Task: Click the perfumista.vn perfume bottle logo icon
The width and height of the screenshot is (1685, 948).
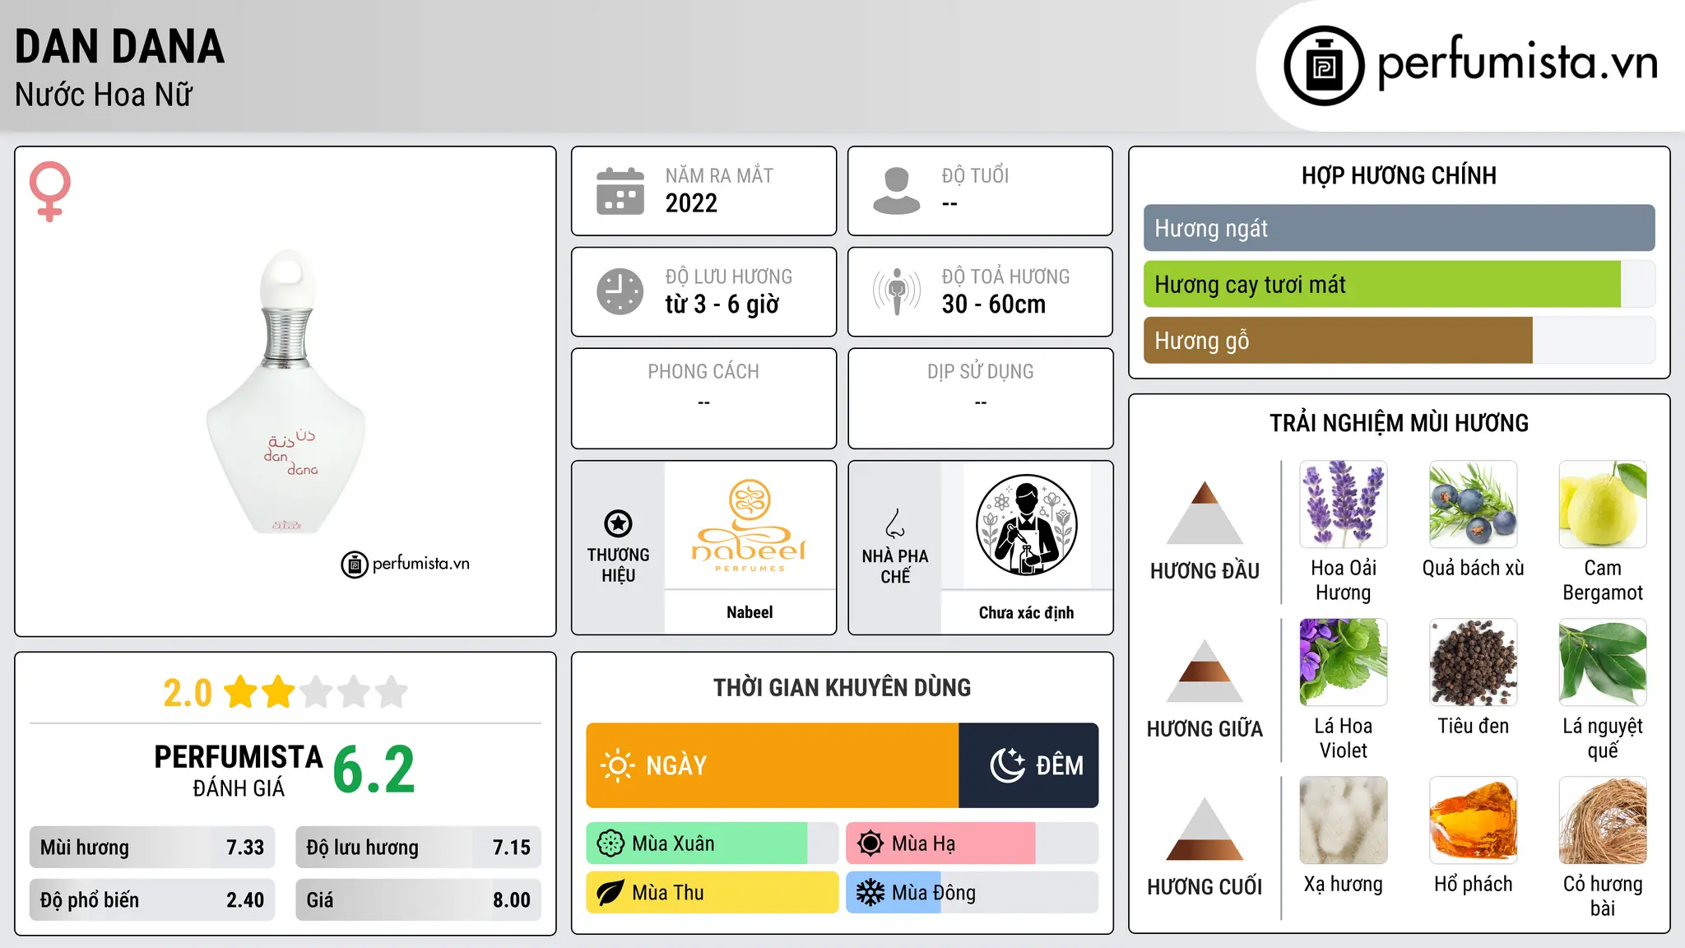Action: 1324,66
